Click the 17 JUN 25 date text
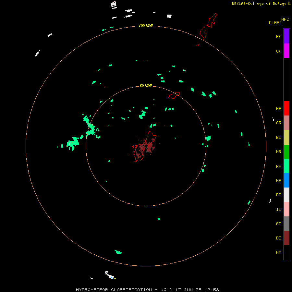Image resolution: width=292 pixels, height=292 pixels. [189, 290]
